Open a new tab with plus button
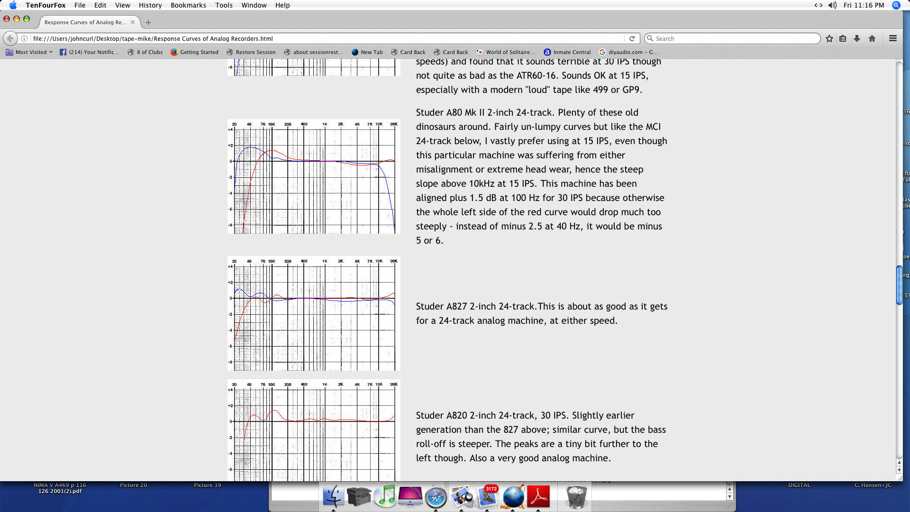The height and width of the screenshot is (512, 910). coord(148,22)
